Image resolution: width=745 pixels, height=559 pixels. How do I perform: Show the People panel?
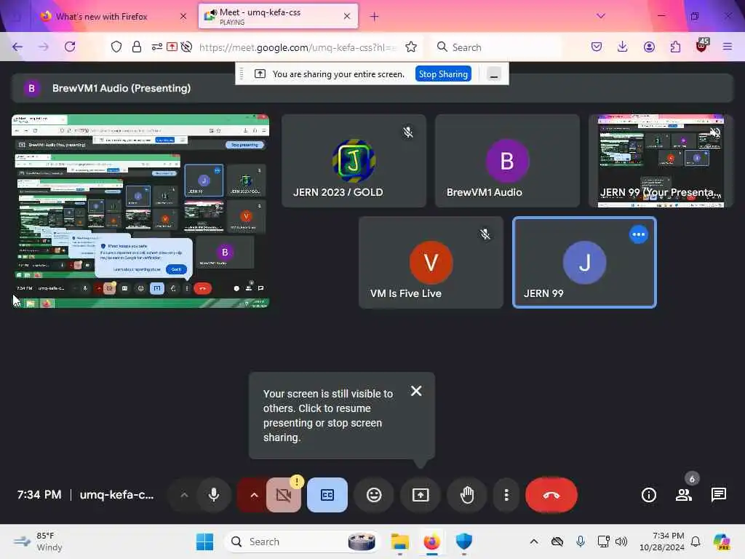coord(684,495)
